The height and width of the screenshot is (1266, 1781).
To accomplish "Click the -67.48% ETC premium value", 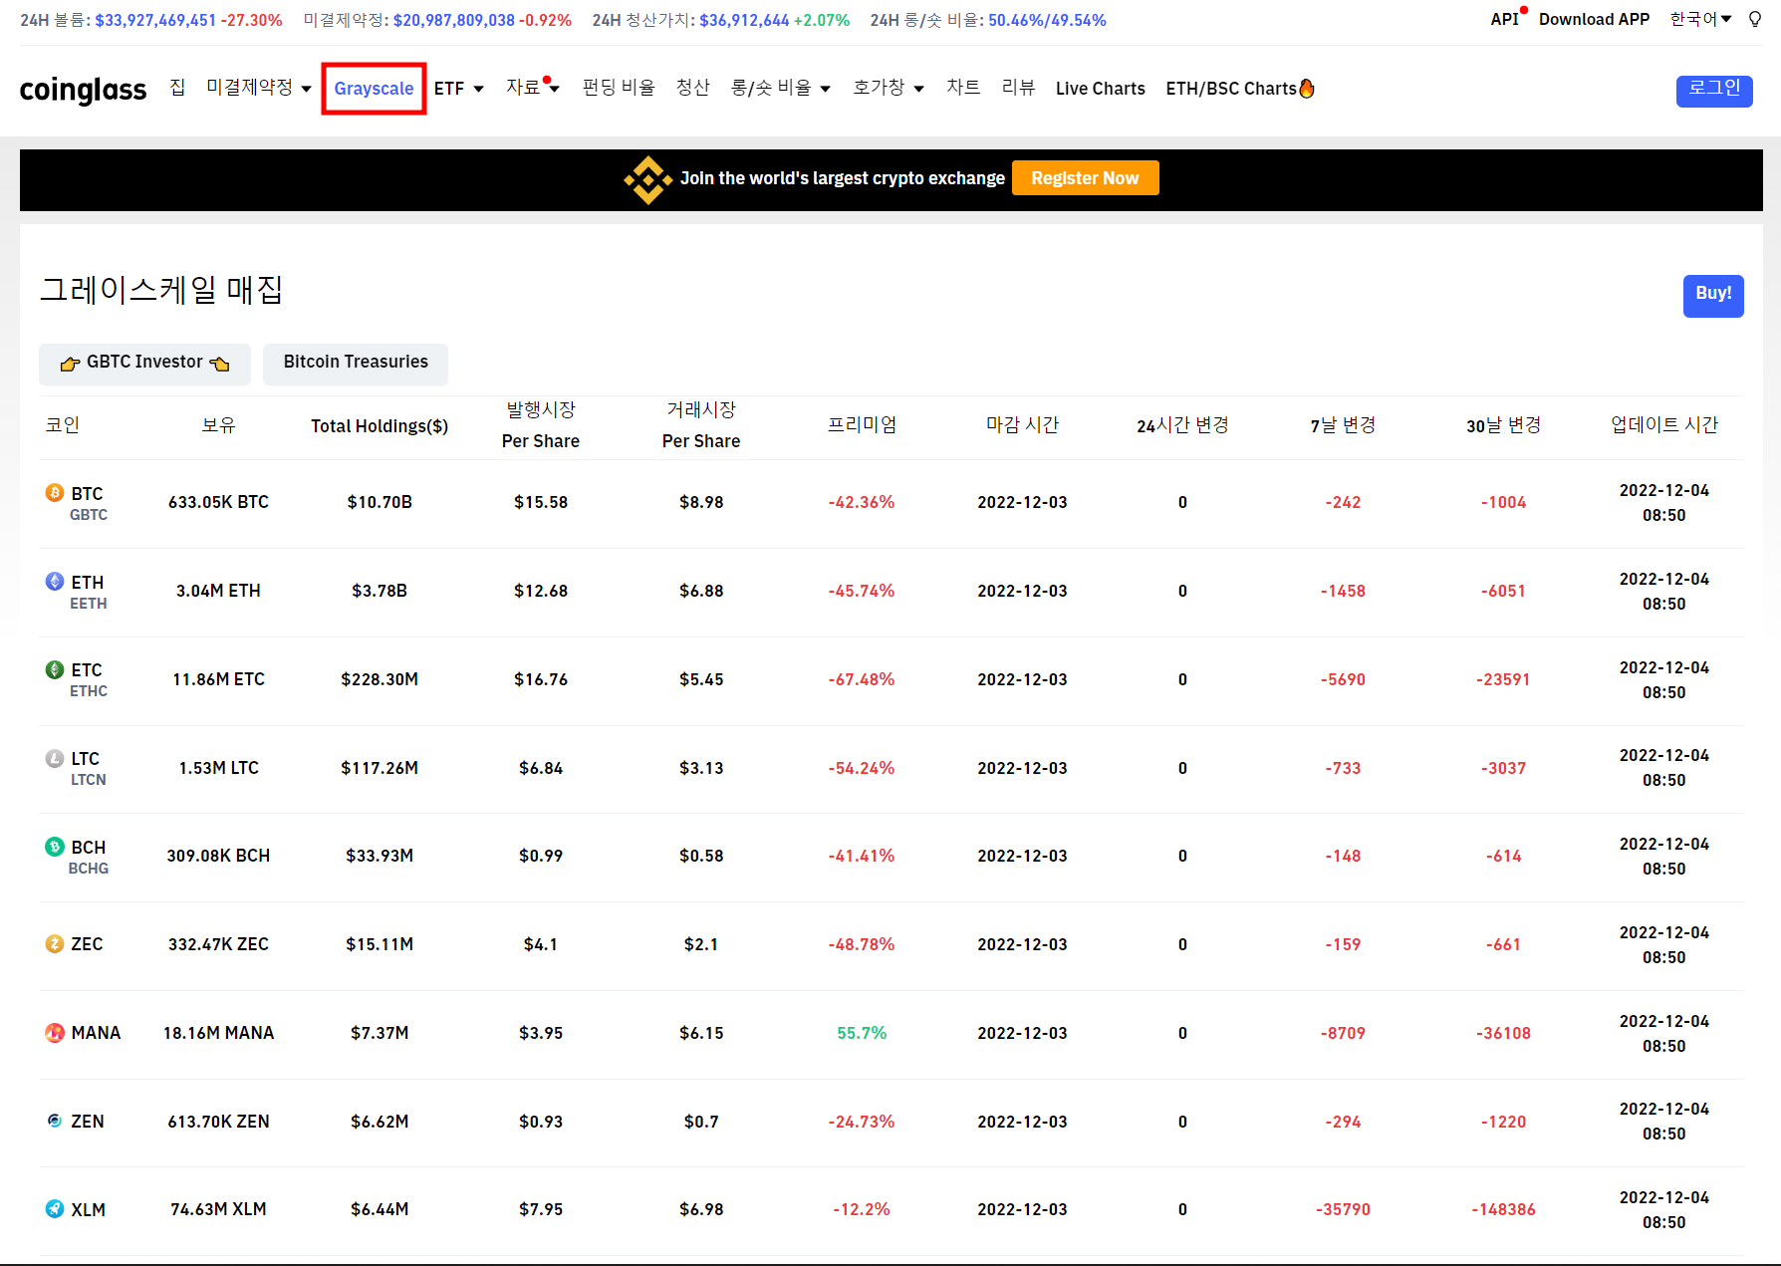I will tap(862, 680).
